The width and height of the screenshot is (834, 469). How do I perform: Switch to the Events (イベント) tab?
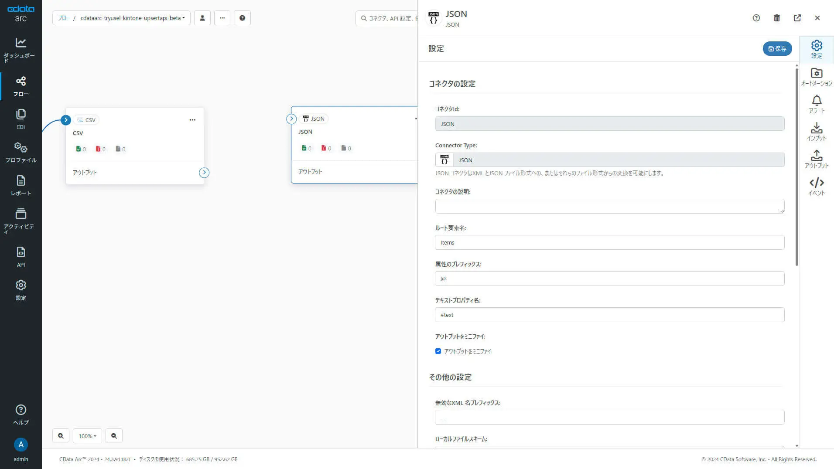[x=817, y=187]
